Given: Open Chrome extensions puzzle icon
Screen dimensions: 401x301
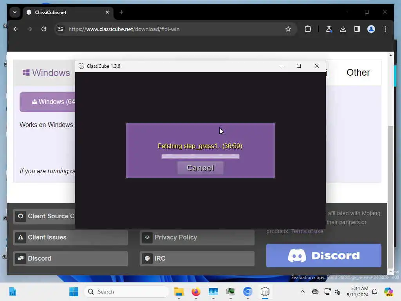Looking at the screenshot, I should 308,29.
